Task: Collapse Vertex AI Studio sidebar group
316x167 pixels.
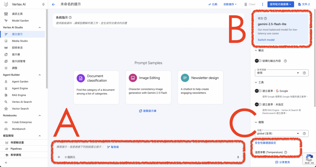Action: [x=40, y=27]
